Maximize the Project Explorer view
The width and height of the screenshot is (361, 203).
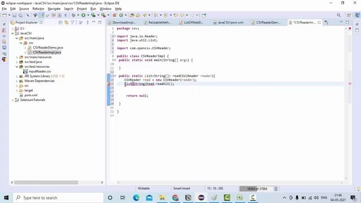pos(100,23)
